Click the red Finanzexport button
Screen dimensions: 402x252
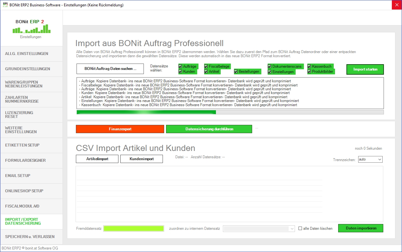120,129
